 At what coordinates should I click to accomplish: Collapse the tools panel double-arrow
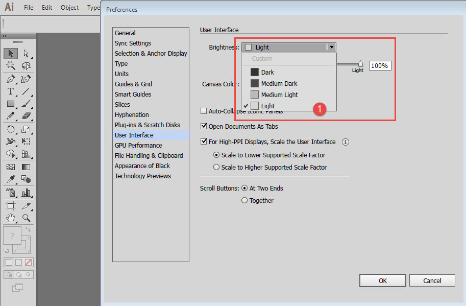coord(5,36)
